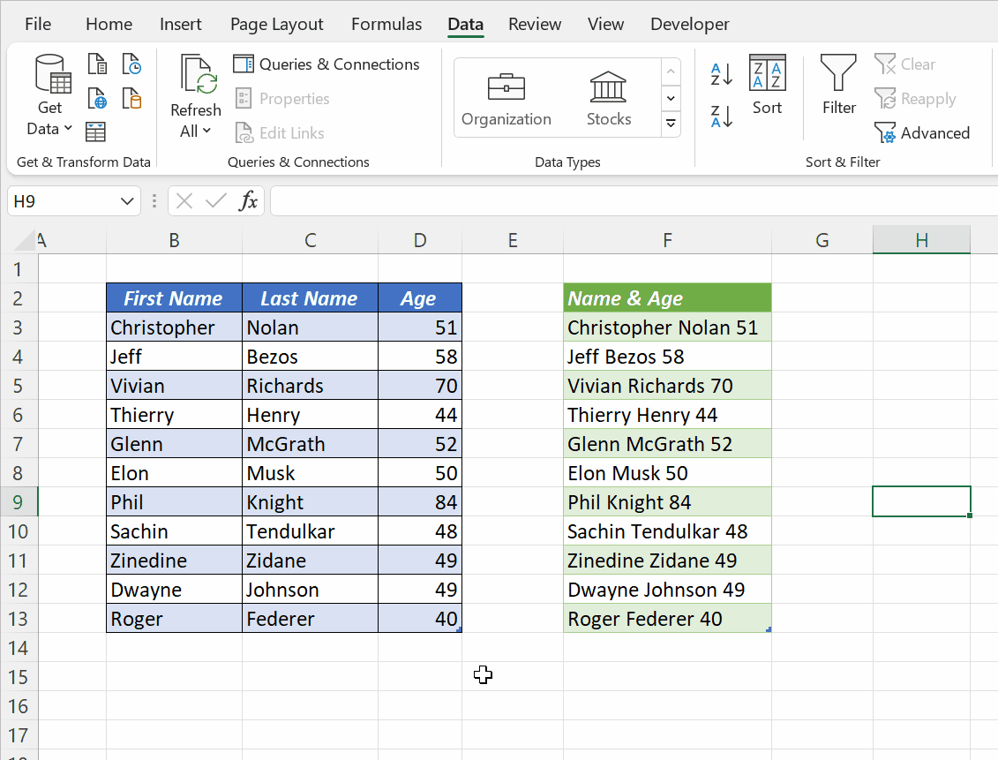The image size is (998, 760).
Task: Click the Queries & Connections icon
Action: coord(243,64)
